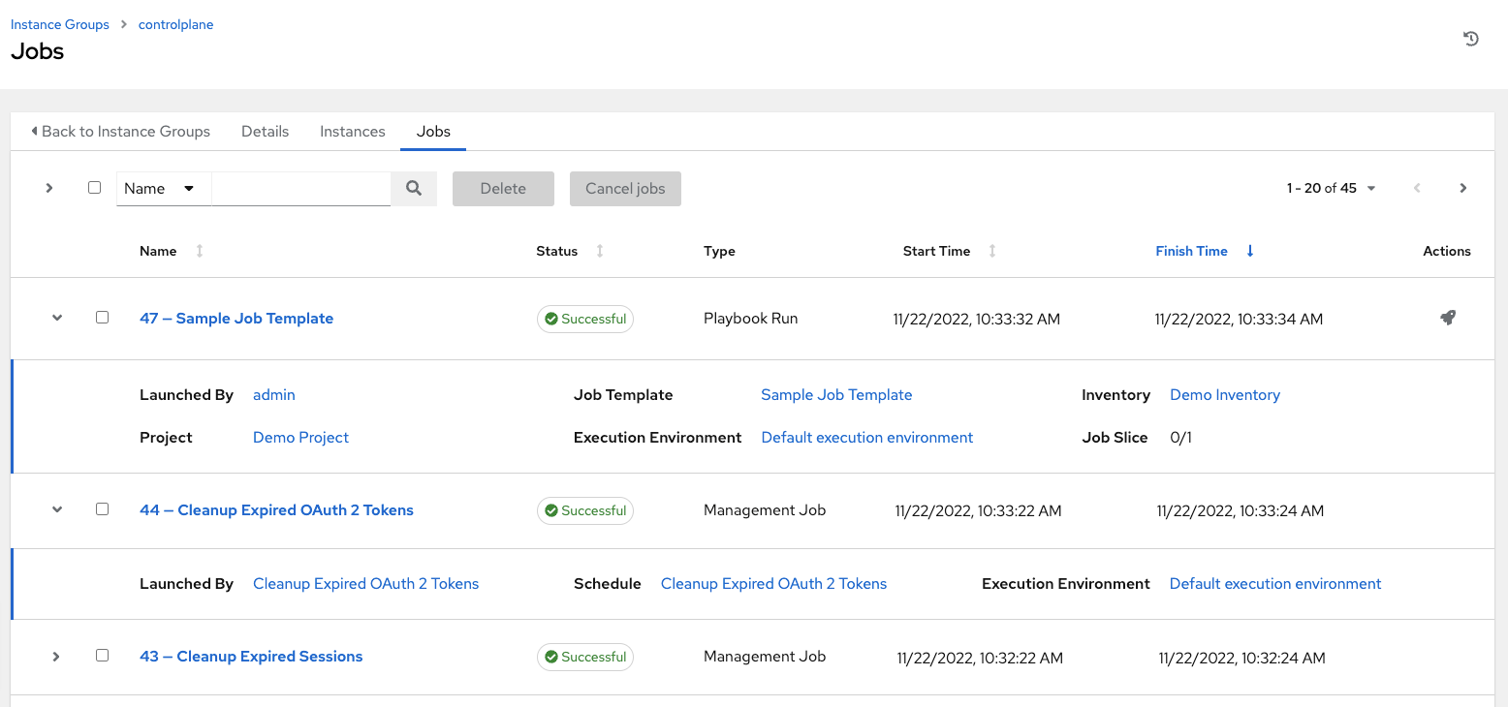Image resolution: width=1508 pixels, height=707 pixels.
Task: Select the checkbox for job 47
Action: point(102,317)
